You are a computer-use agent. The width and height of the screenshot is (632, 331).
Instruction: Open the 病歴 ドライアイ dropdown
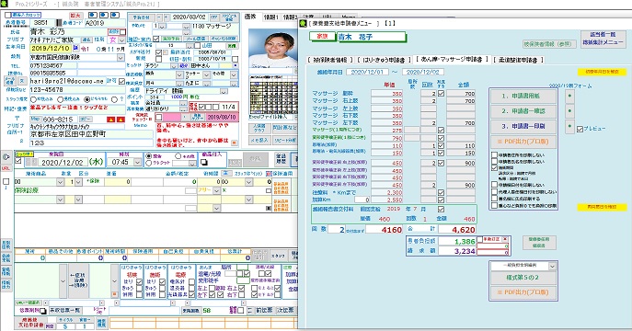224,91
